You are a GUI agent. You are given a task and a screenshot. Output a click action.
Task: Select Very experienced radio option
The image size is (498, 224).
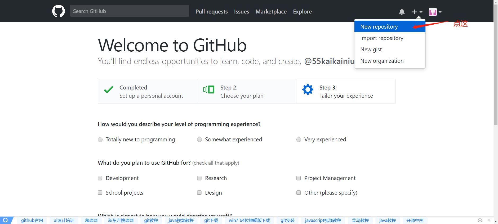[299, 140]
